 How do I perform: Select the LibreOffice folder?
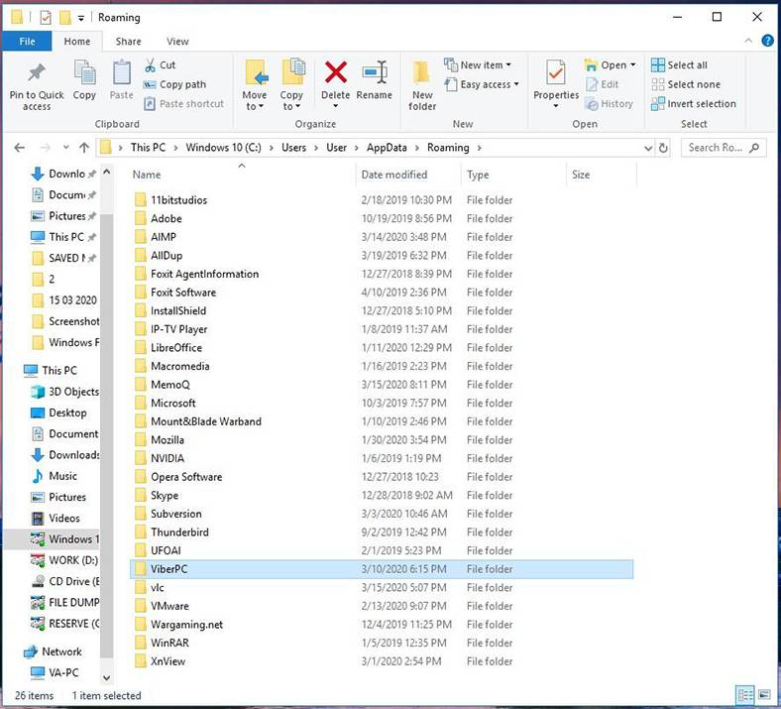382,348
